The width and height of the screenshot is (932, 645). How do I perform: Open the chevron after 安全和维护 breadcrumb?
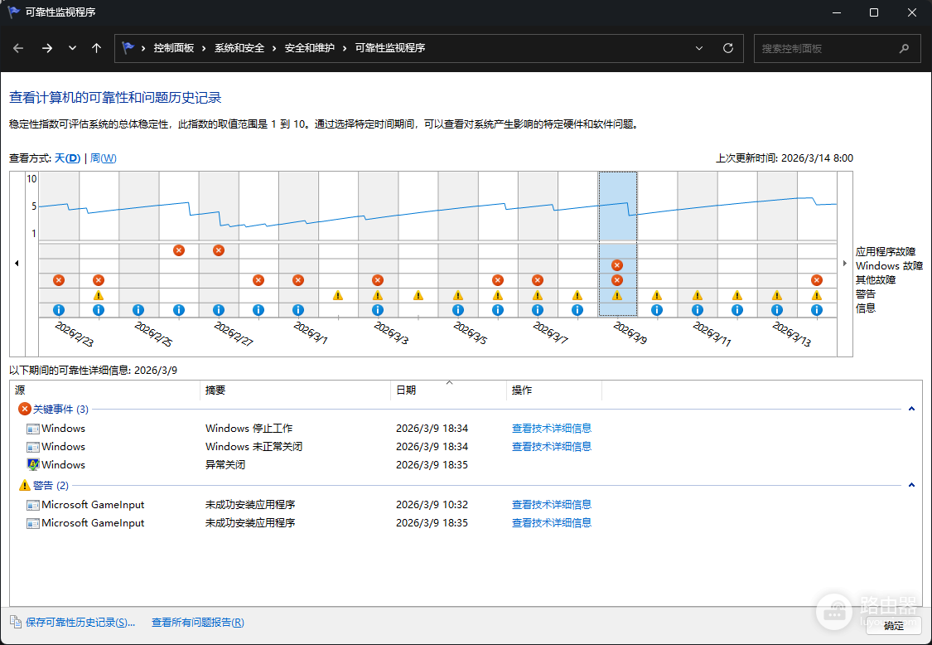pos(345,48)
